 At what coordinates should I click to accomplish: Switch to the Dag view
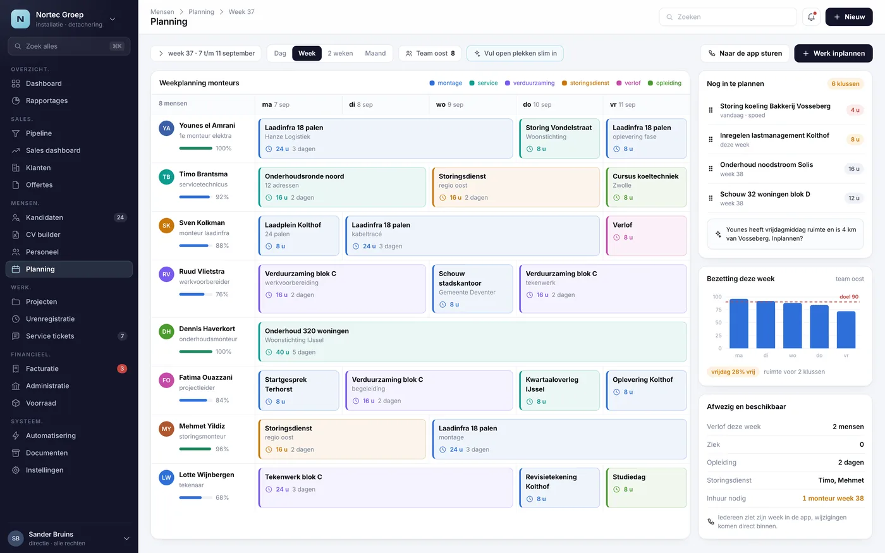click(x=280, y=53)
